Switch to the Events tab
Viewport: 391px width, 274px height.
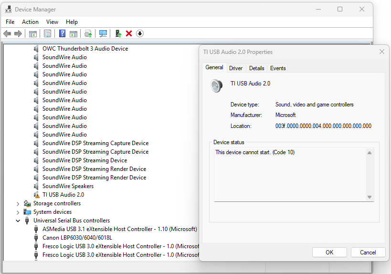[x=278, y=68]
